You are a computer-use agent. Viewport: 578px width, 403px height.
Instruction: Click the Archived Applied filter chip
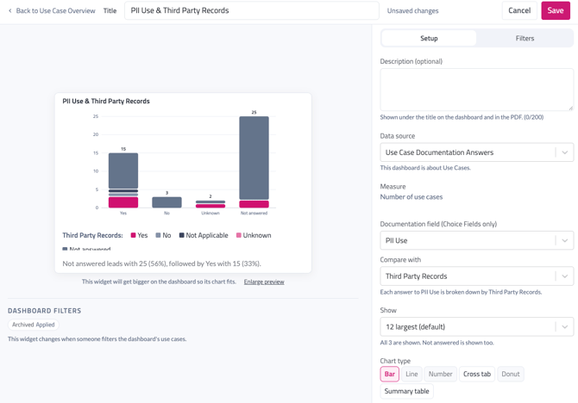pyautogui.click(x=33, y=325)
